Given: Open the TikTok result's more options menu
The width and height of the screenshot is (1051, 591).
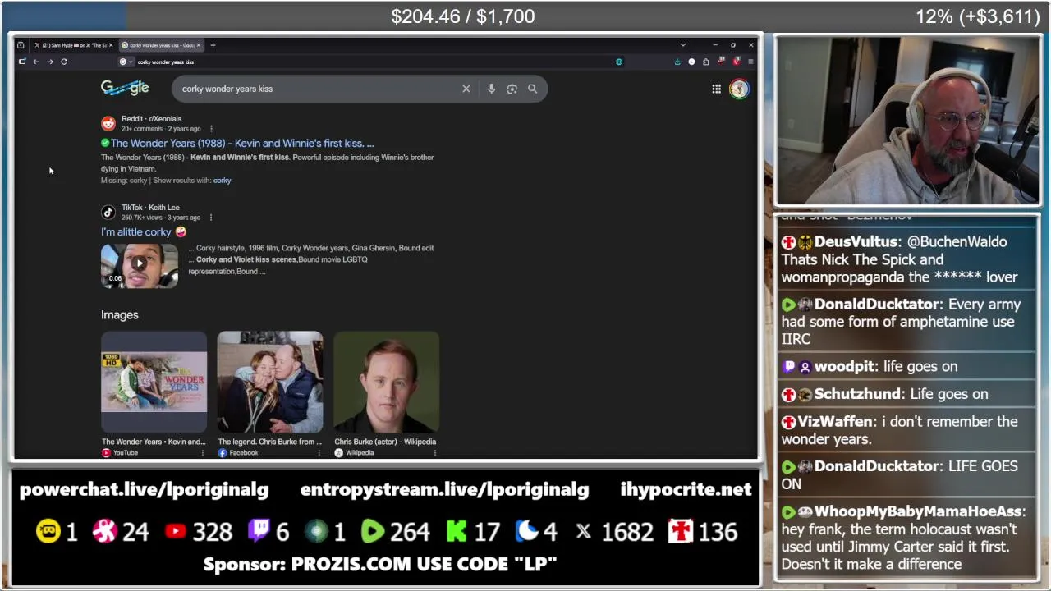Looking at the screenshot, I should (211, 218).
